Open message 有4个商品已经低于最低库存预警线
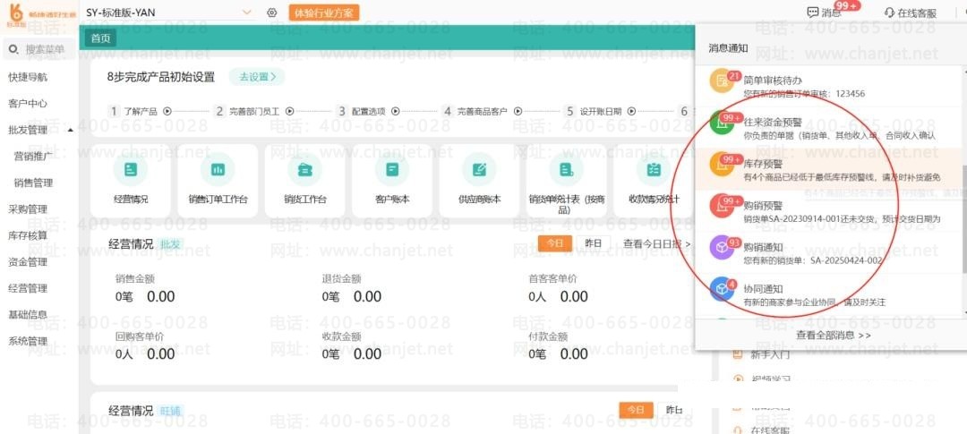Image resolution: width=967 pixels, height=434 pixels. pos(842,177)
